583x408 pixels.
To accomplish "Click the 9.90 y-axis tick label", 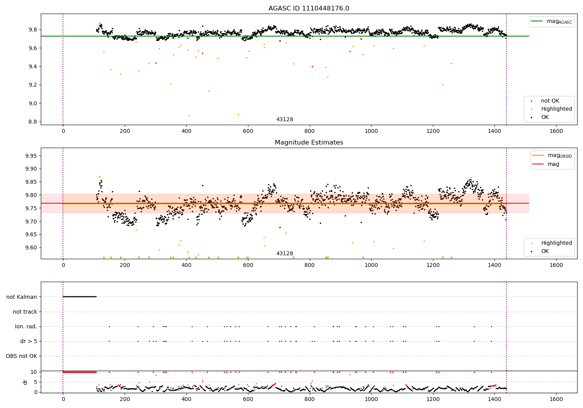I will (x=31, y=169).
